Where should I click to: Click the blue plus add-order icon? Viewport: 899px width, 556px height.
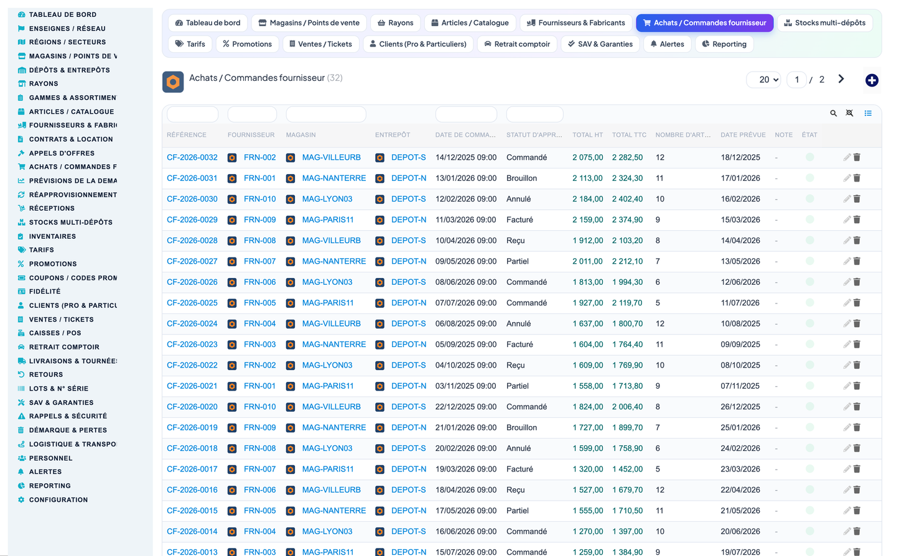[x=872, y=80]
